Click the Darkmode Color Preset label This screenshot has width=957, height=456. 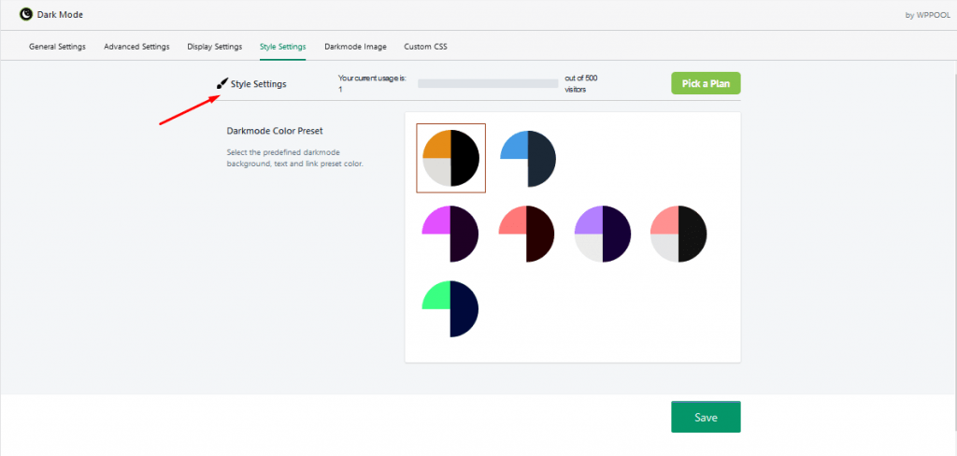(275, 131)
